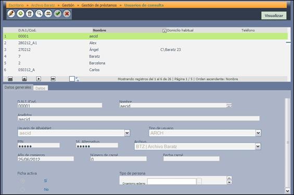
Task: Click the Nombre input field in the form
Action: (173, 105)
